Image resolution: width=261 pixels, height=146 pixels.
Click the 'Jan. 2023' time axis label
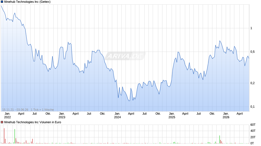[62, 115]
